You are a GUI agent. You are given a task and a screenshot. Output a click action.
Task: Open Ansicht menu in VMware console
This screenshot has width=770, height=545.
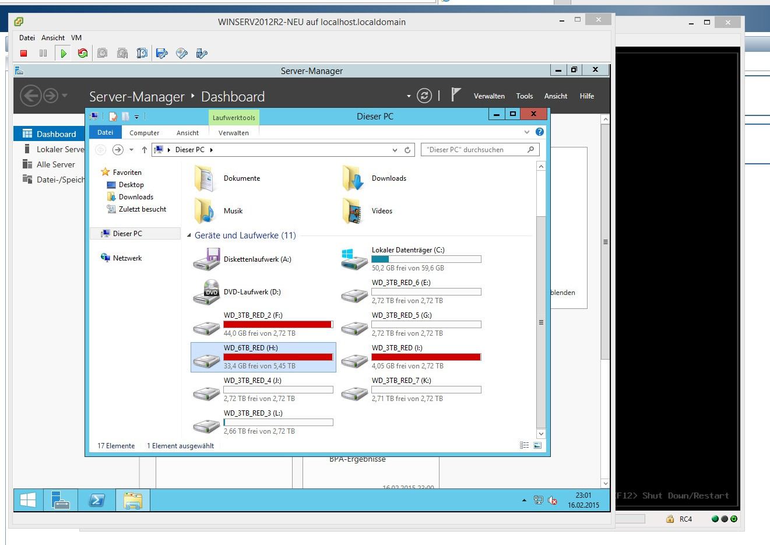pyautogui.click(x=53, y=37)
